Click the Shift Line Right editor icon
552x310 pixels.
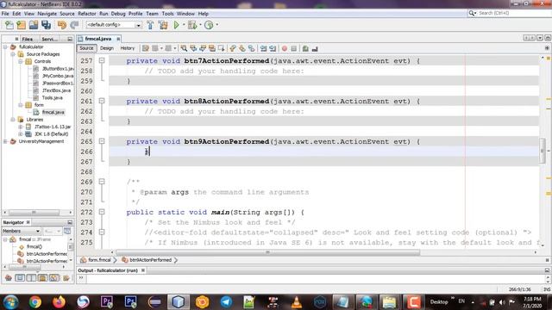273,48
